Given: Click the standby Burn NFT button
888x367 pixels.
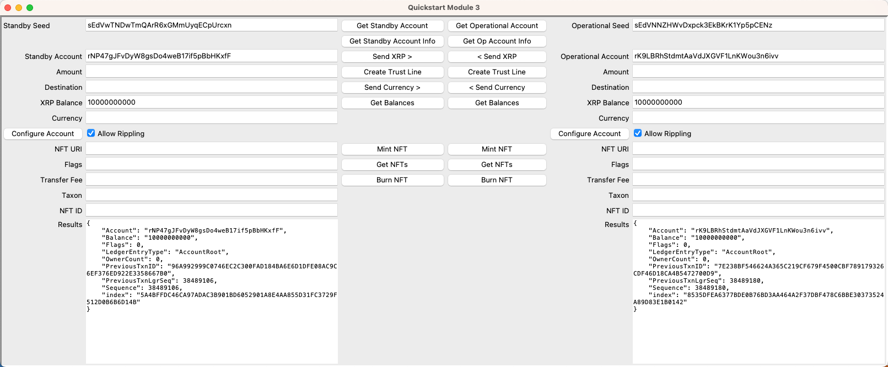Looking at the screenshot, I should [x=392, y=180].
